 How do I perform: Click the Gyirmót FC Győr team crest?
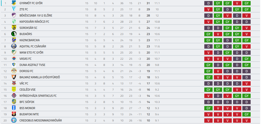(x=14, y=3)
